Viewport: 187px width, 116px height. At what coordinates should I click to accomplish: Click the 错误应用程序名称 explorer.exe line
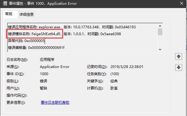click(72, 27)
